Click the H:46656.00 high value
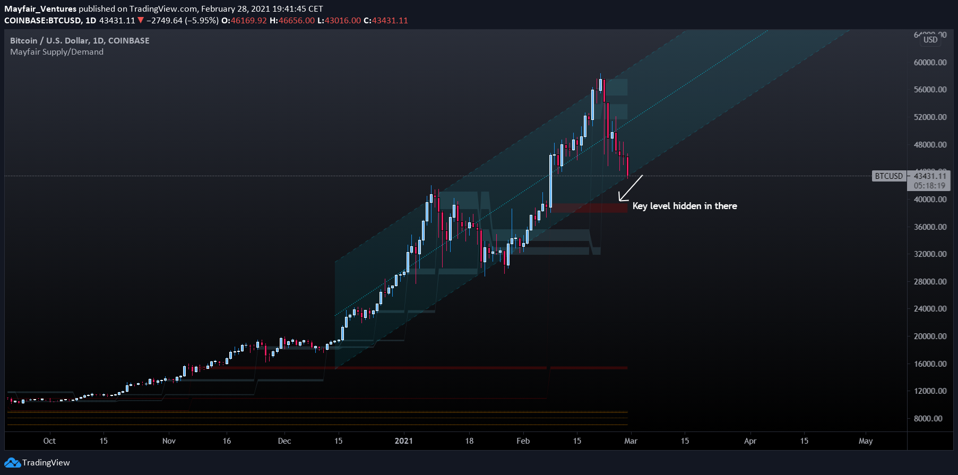 [x=292, y=21]
